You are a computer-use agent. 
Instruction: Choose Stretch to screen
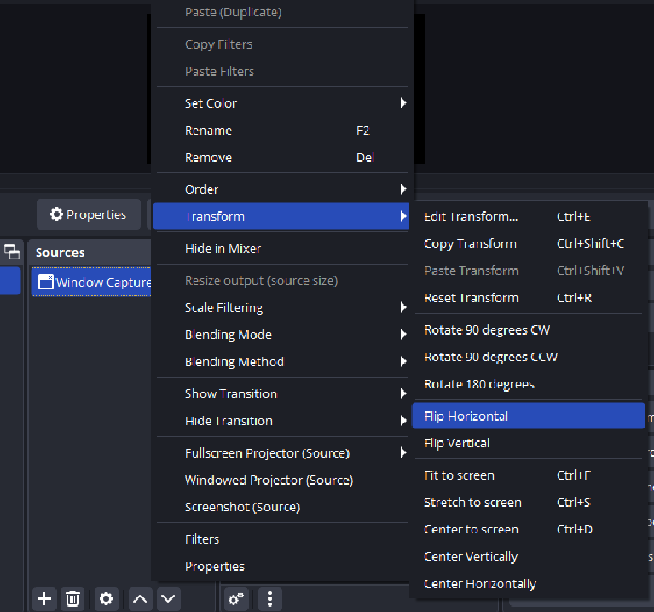529,502
